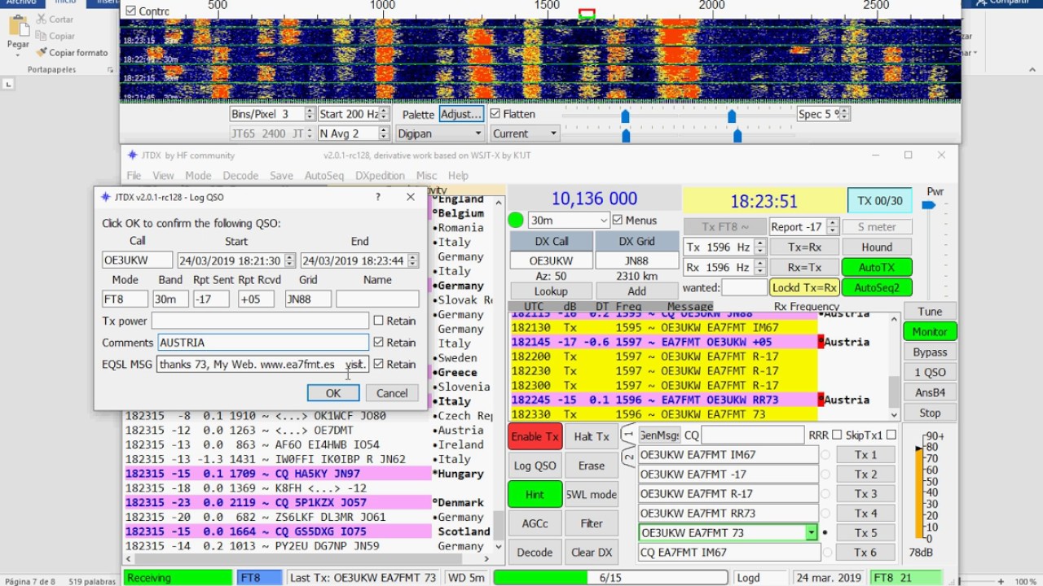Image resolution: width=1043 pixels, height=586 pixels.
Task: Select the radio button next to Tx 6
Action: [x=825, y=553]
